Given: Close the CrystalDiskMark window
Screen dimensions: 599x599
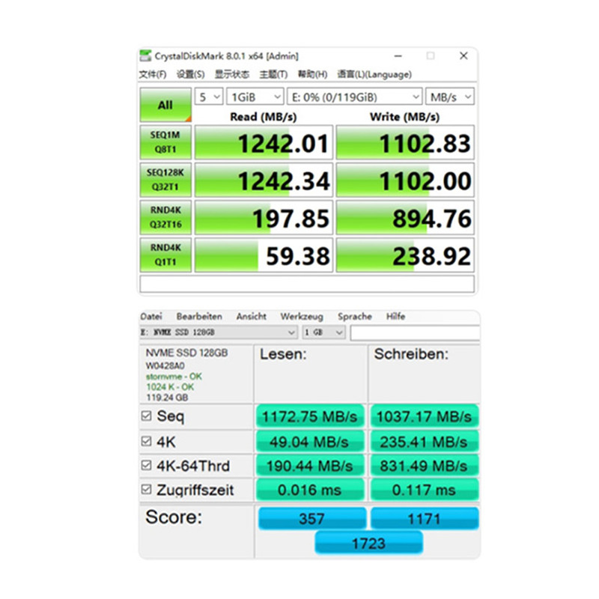Looking at the screenshot, I should tap(463, 56).
